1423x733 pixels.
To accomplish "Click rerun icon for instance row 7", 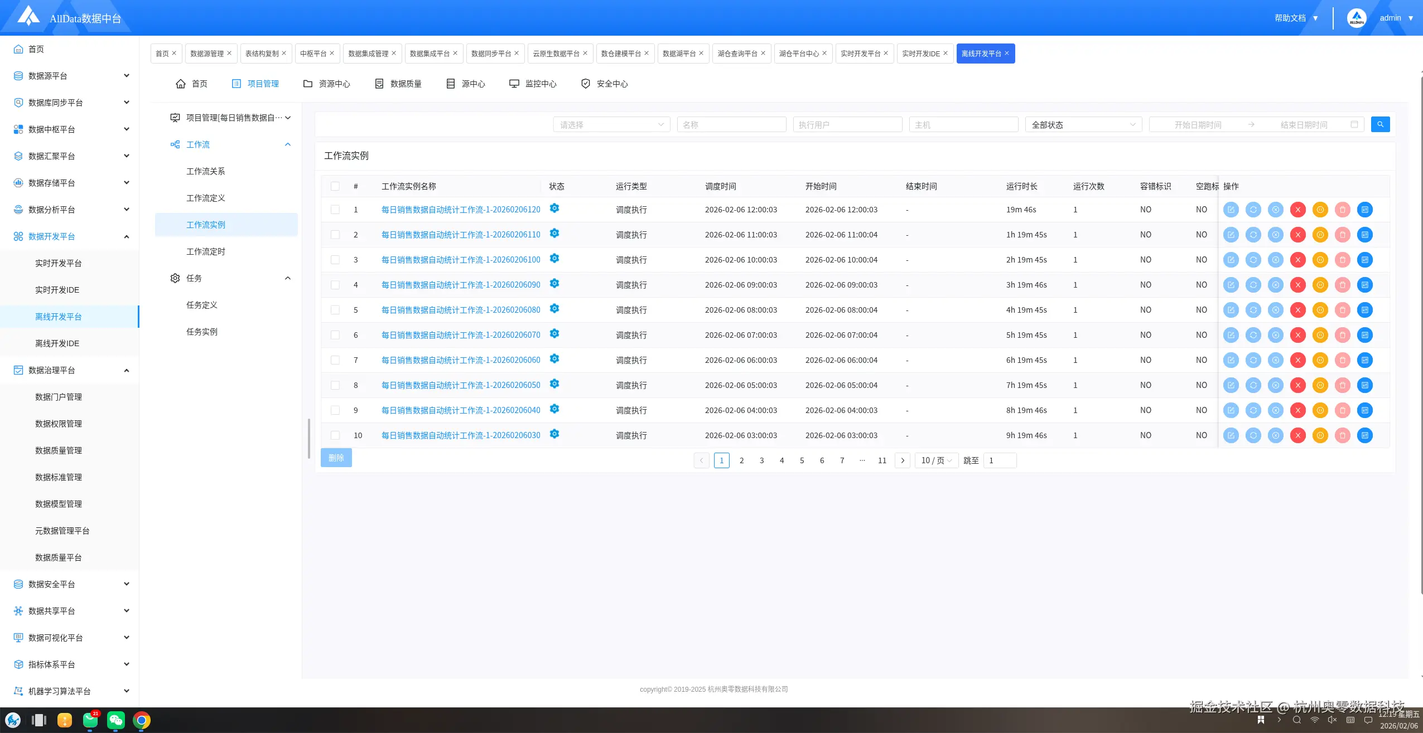I will point(1253,360).
